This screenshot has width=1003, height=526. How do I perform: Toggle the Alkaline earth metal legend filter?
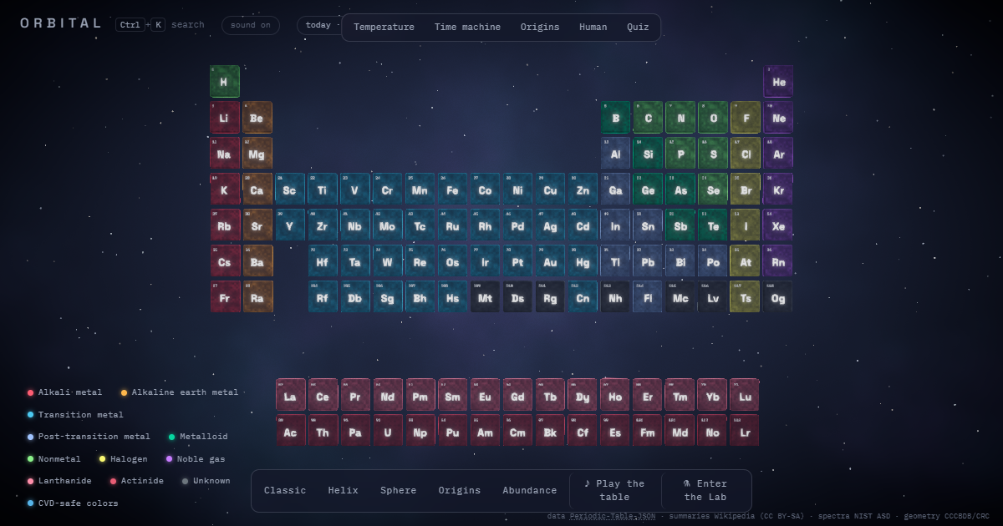(180, 392)
